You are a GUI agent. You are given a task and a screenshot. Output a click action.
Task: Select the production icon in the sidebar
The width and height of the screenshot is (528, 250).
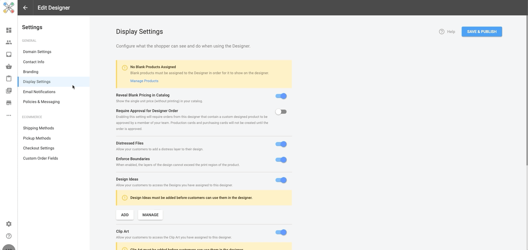[8, 103]
